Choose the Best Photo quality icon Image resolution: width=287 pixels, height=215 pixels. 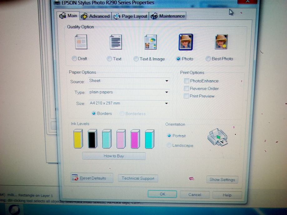(221, 41)
